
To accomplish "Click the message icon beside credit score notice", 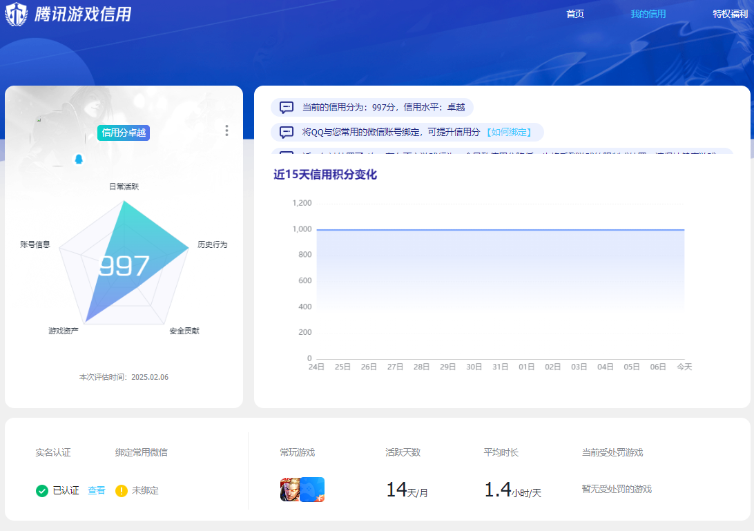I will coord(287,107).
